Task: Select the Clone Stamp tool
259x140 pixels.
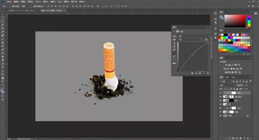Action: [x=3, y=43]
